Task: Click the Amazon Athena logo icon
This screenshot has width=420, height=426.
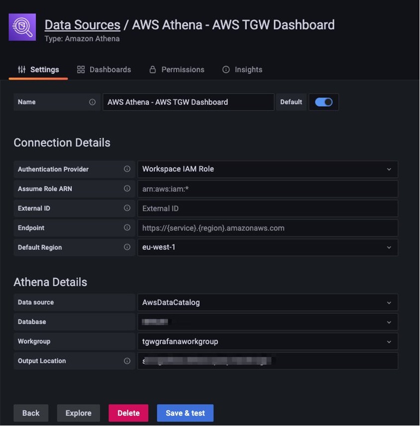Action: coord(22,27)
